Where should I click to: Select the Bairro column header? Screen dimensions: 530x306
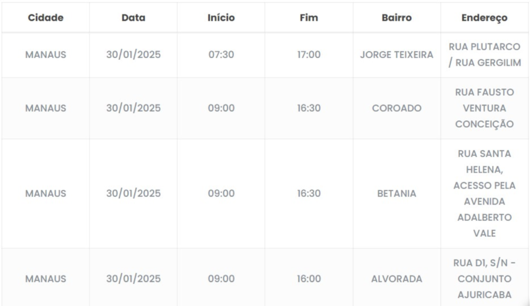pos(396,18)
